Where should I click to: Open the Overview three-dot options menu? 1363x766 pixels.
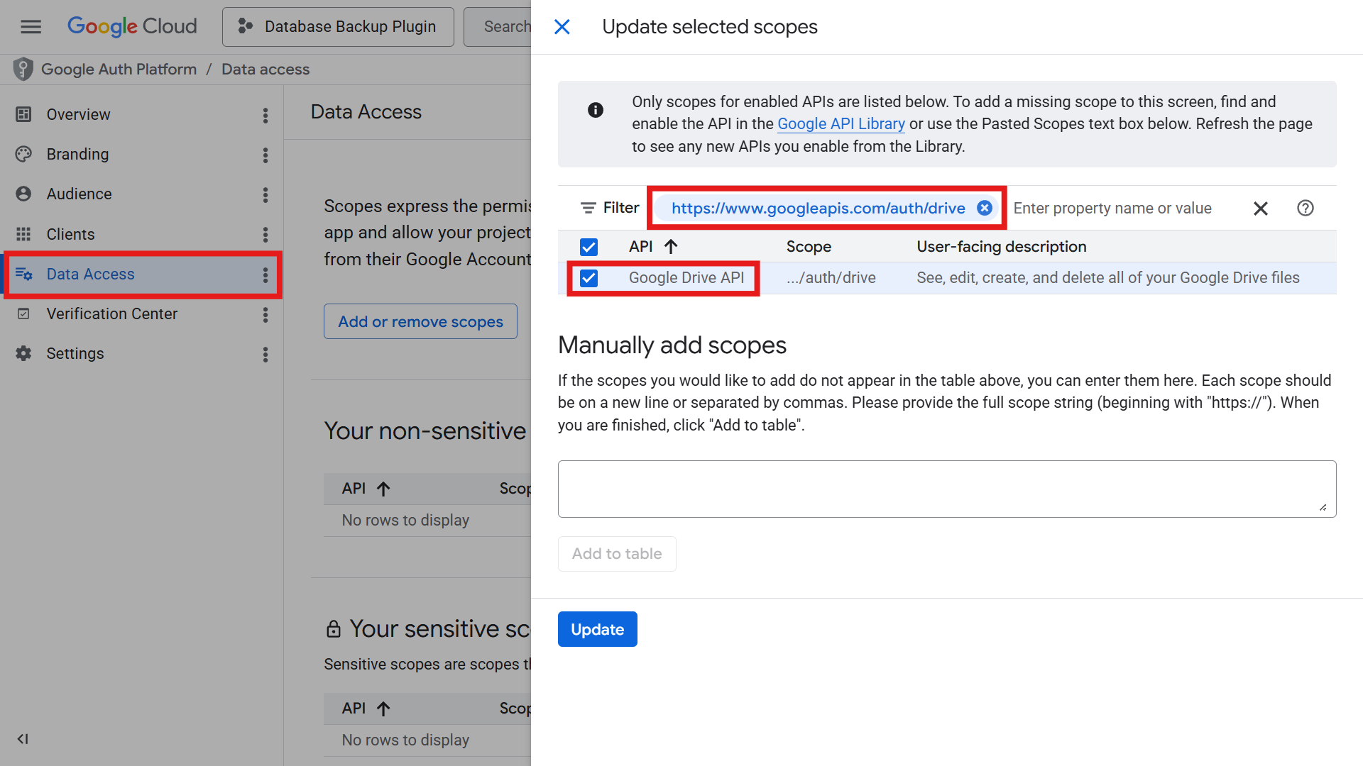tap(266, 116)
